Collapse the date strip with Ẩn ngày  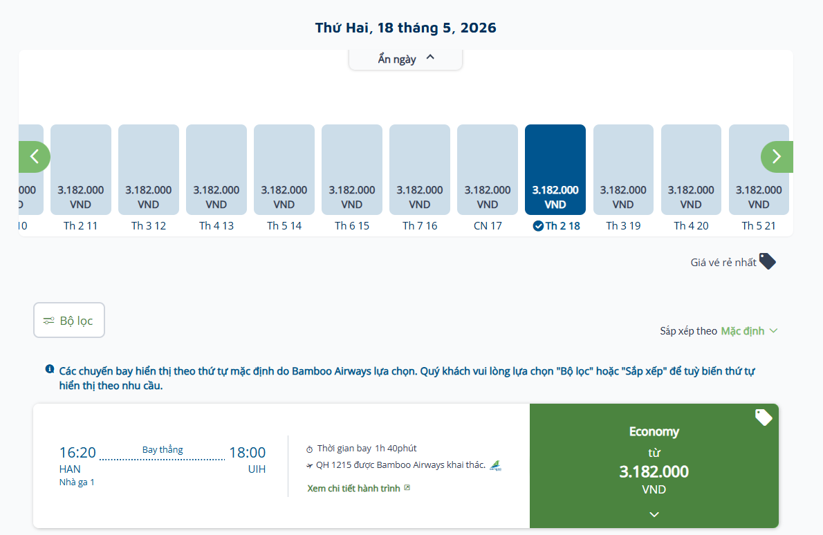[x=405, y=59]
